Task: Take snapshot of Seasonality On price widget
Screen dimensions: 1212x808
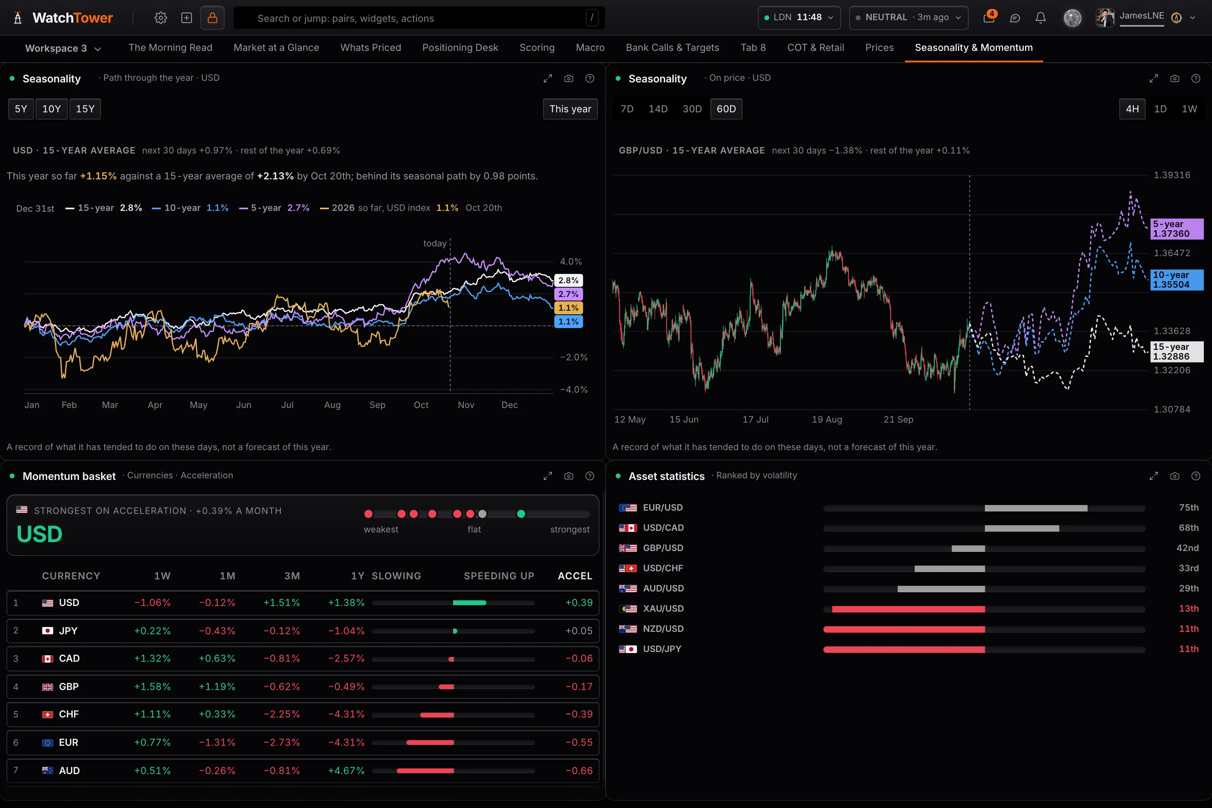Action: [1175, 78]
